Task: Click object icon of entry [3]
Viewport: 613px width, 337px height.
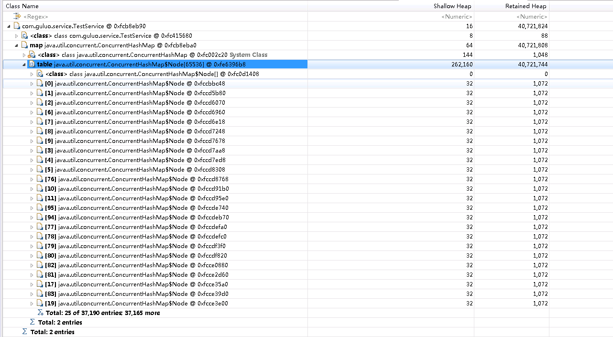Action: [x=40, y=151]
